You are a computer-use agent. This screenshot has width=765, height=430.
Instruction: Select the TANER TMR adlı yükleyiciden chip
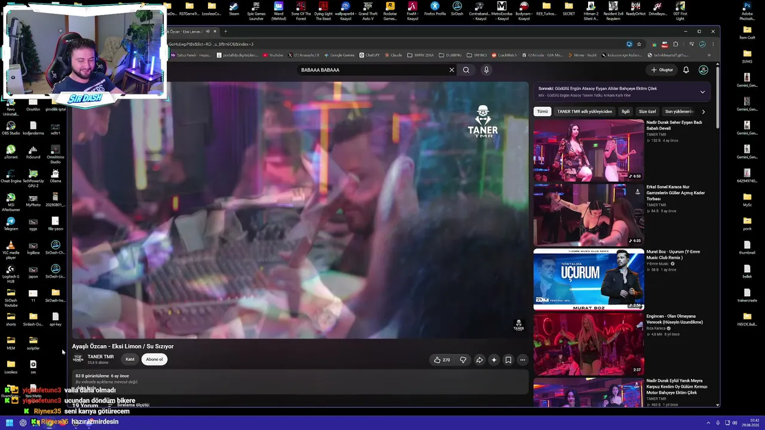(585, 112)
